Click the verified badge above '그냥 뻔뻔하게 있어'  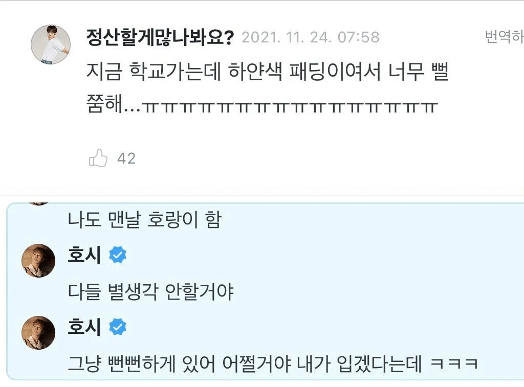118,327
